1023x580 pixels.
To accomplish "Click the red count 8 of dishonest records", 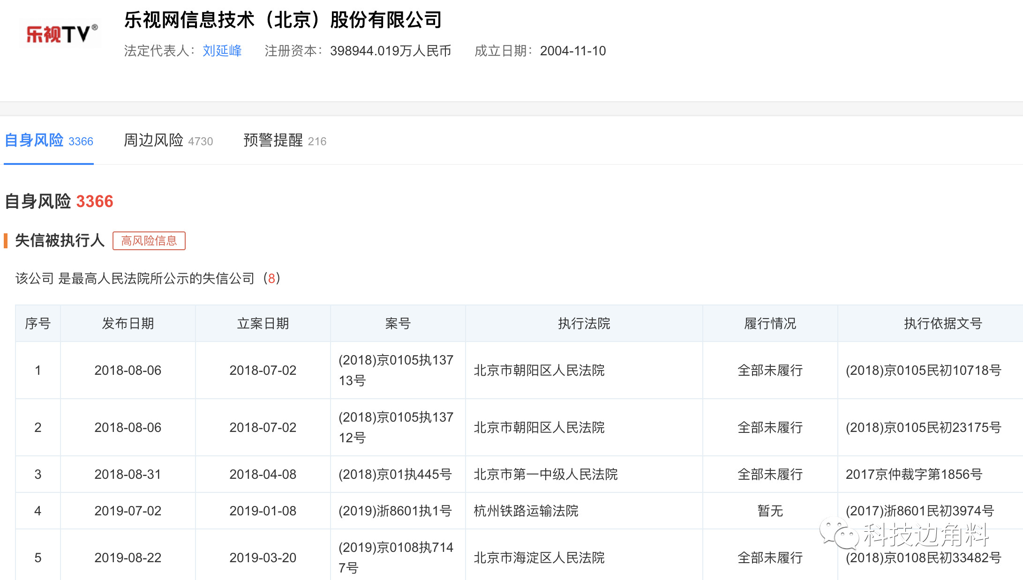I will point(271,278).
